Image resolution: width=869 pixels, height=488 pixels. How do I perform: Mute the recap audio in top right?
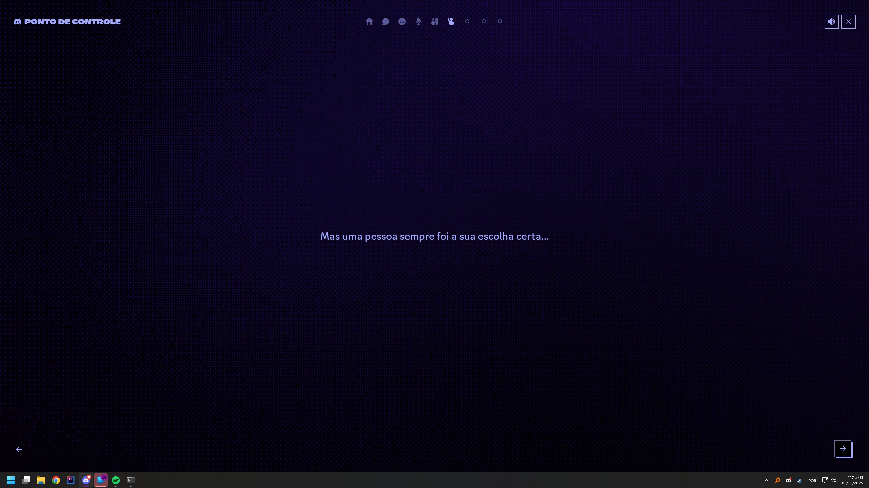831,21
